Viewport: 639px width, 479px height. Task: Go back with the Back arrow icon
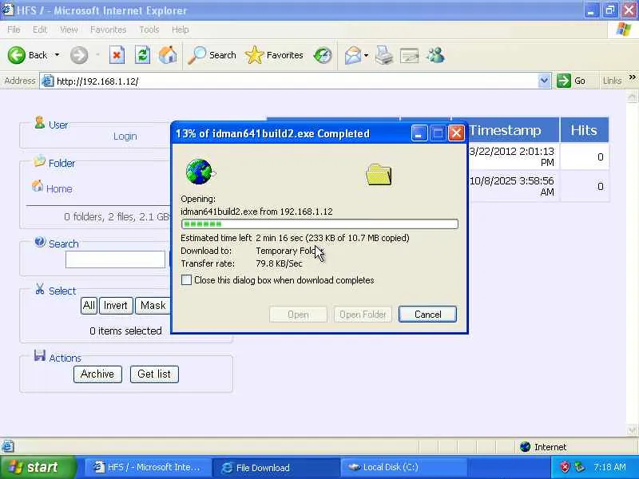[17, 55]
